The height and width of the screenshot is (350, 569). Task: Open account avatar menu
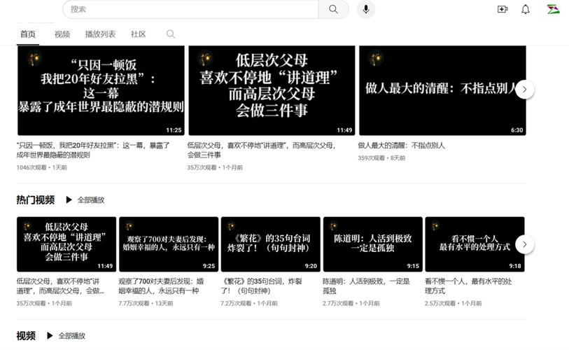point(554,9)
